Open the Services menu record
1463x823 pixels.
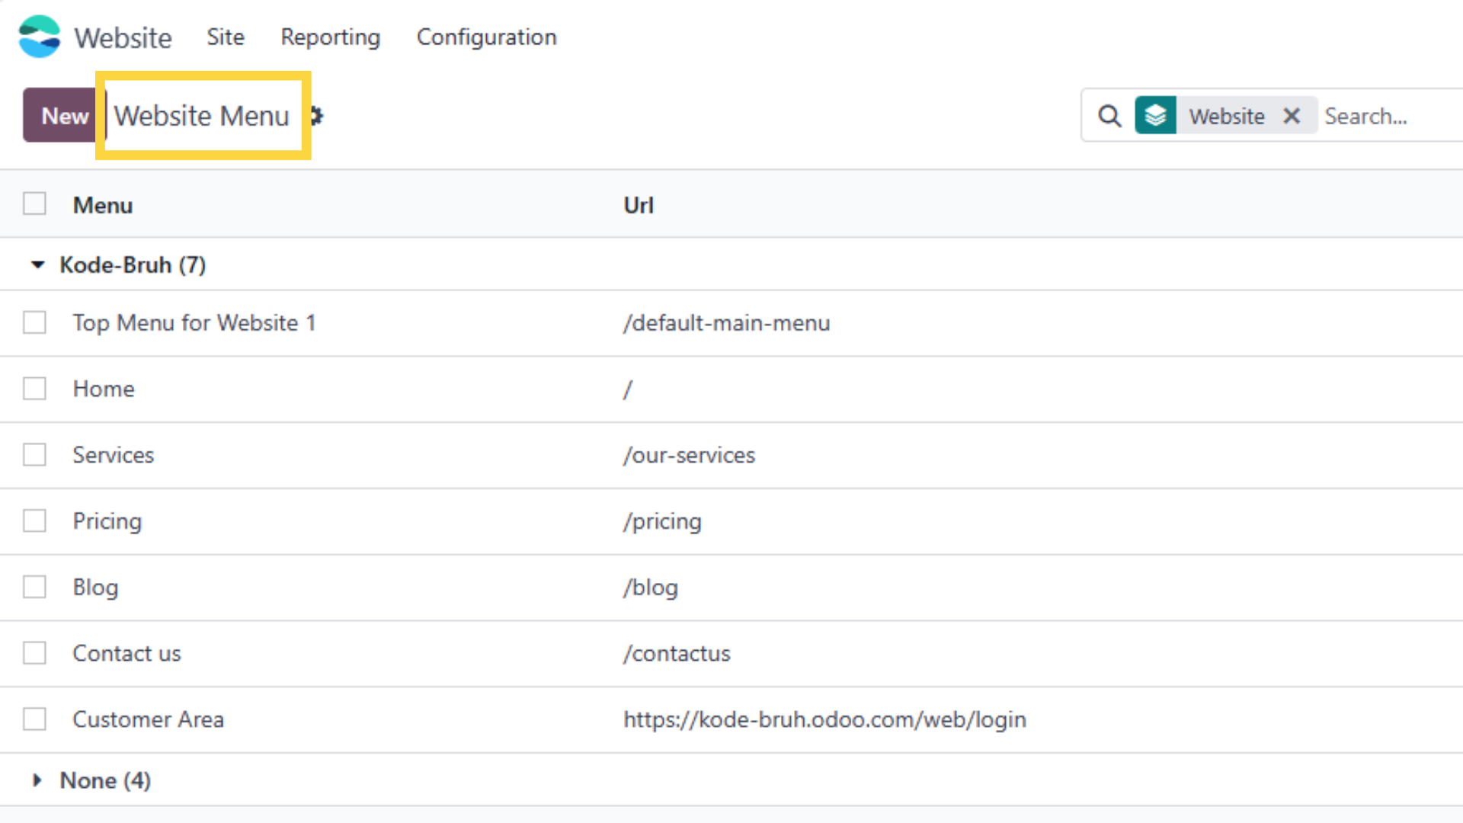point(114,455)
